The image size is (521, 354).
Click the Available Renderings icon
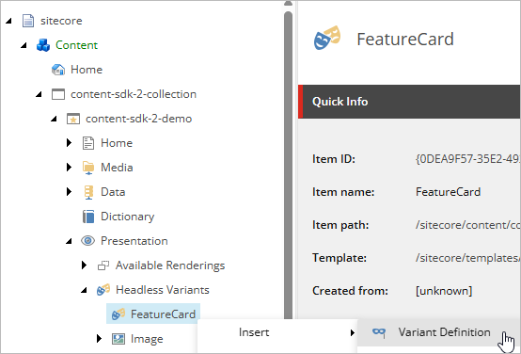(103, 265)
